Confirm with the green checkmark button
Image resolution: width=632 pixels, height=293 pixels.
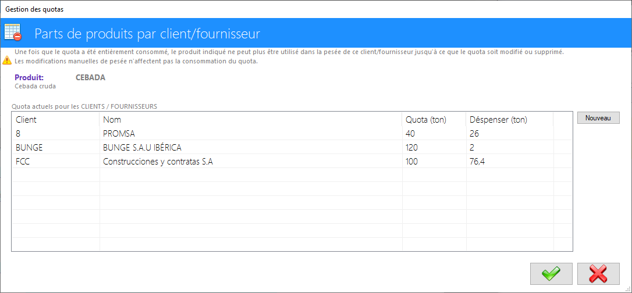(551, 274)
